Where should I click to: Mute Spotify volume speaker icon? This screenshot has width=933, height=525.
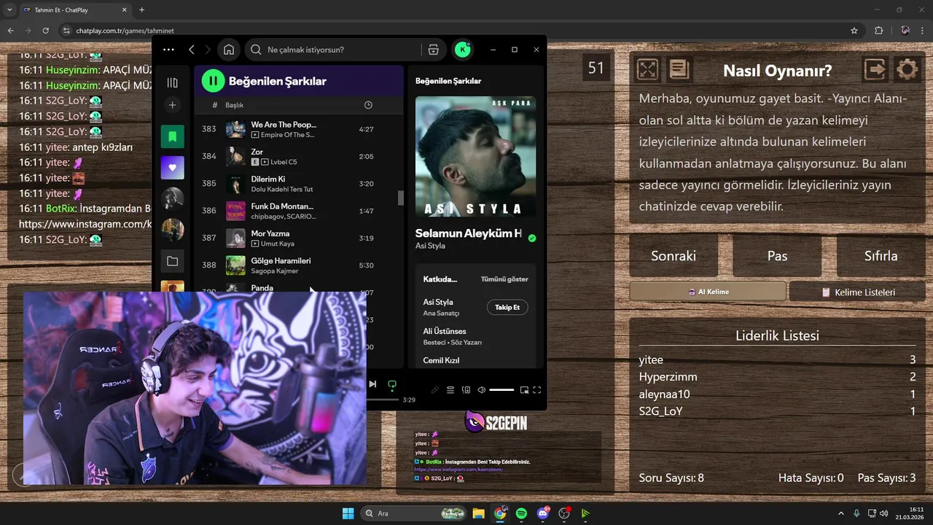click(481, 390)
